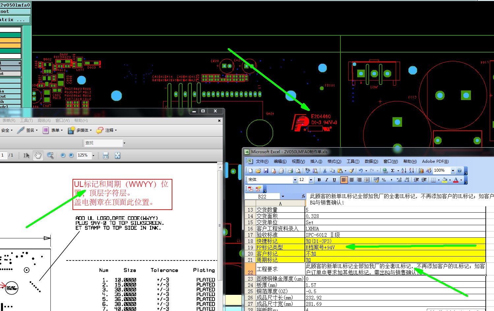Open the PDF 125% zoom dropdown
Viewport: 494px width, 311px height.
[x=94, y=155]
